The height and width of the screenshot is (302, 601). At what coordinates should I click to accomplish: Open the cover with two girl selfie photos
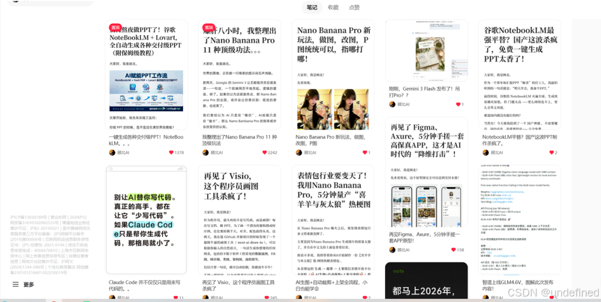pos(333,75)
